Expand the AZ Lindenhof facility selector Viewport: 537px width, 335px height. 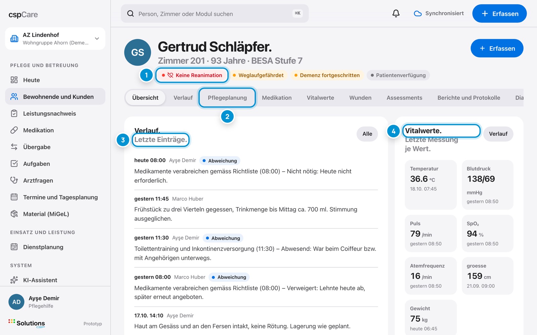55,39
